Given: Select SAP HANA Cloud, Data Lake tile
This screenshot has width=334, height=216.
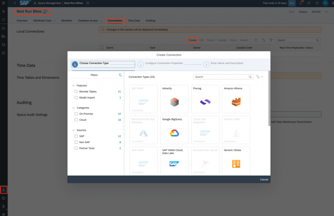Looking at the screenshot, I should [x=174, y=161].
